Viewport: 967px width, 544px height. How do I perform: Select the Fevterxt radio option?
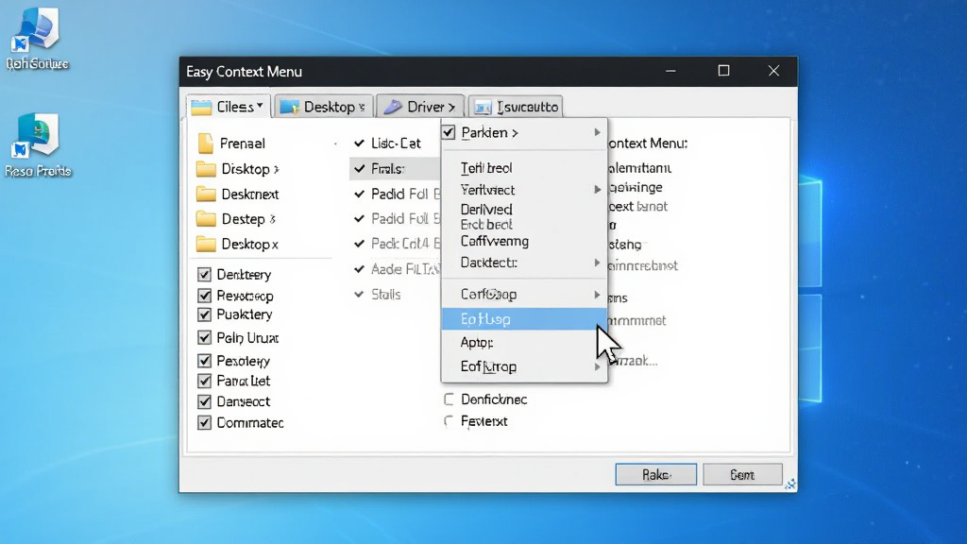tap(449, 421)
